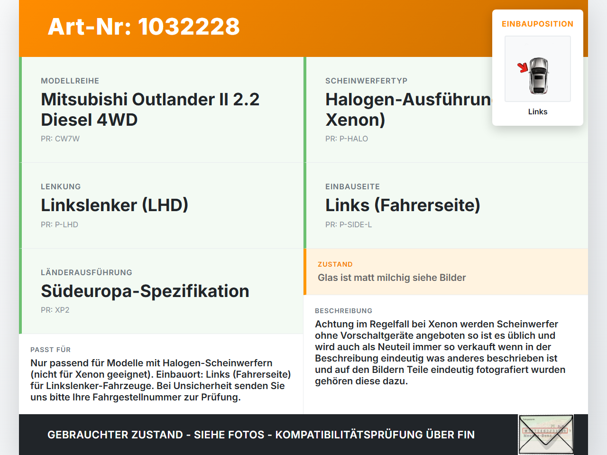Screen dimensions: 607x455
Task: Select the EINBAUPOSITION label
Action: pos(538,24)
